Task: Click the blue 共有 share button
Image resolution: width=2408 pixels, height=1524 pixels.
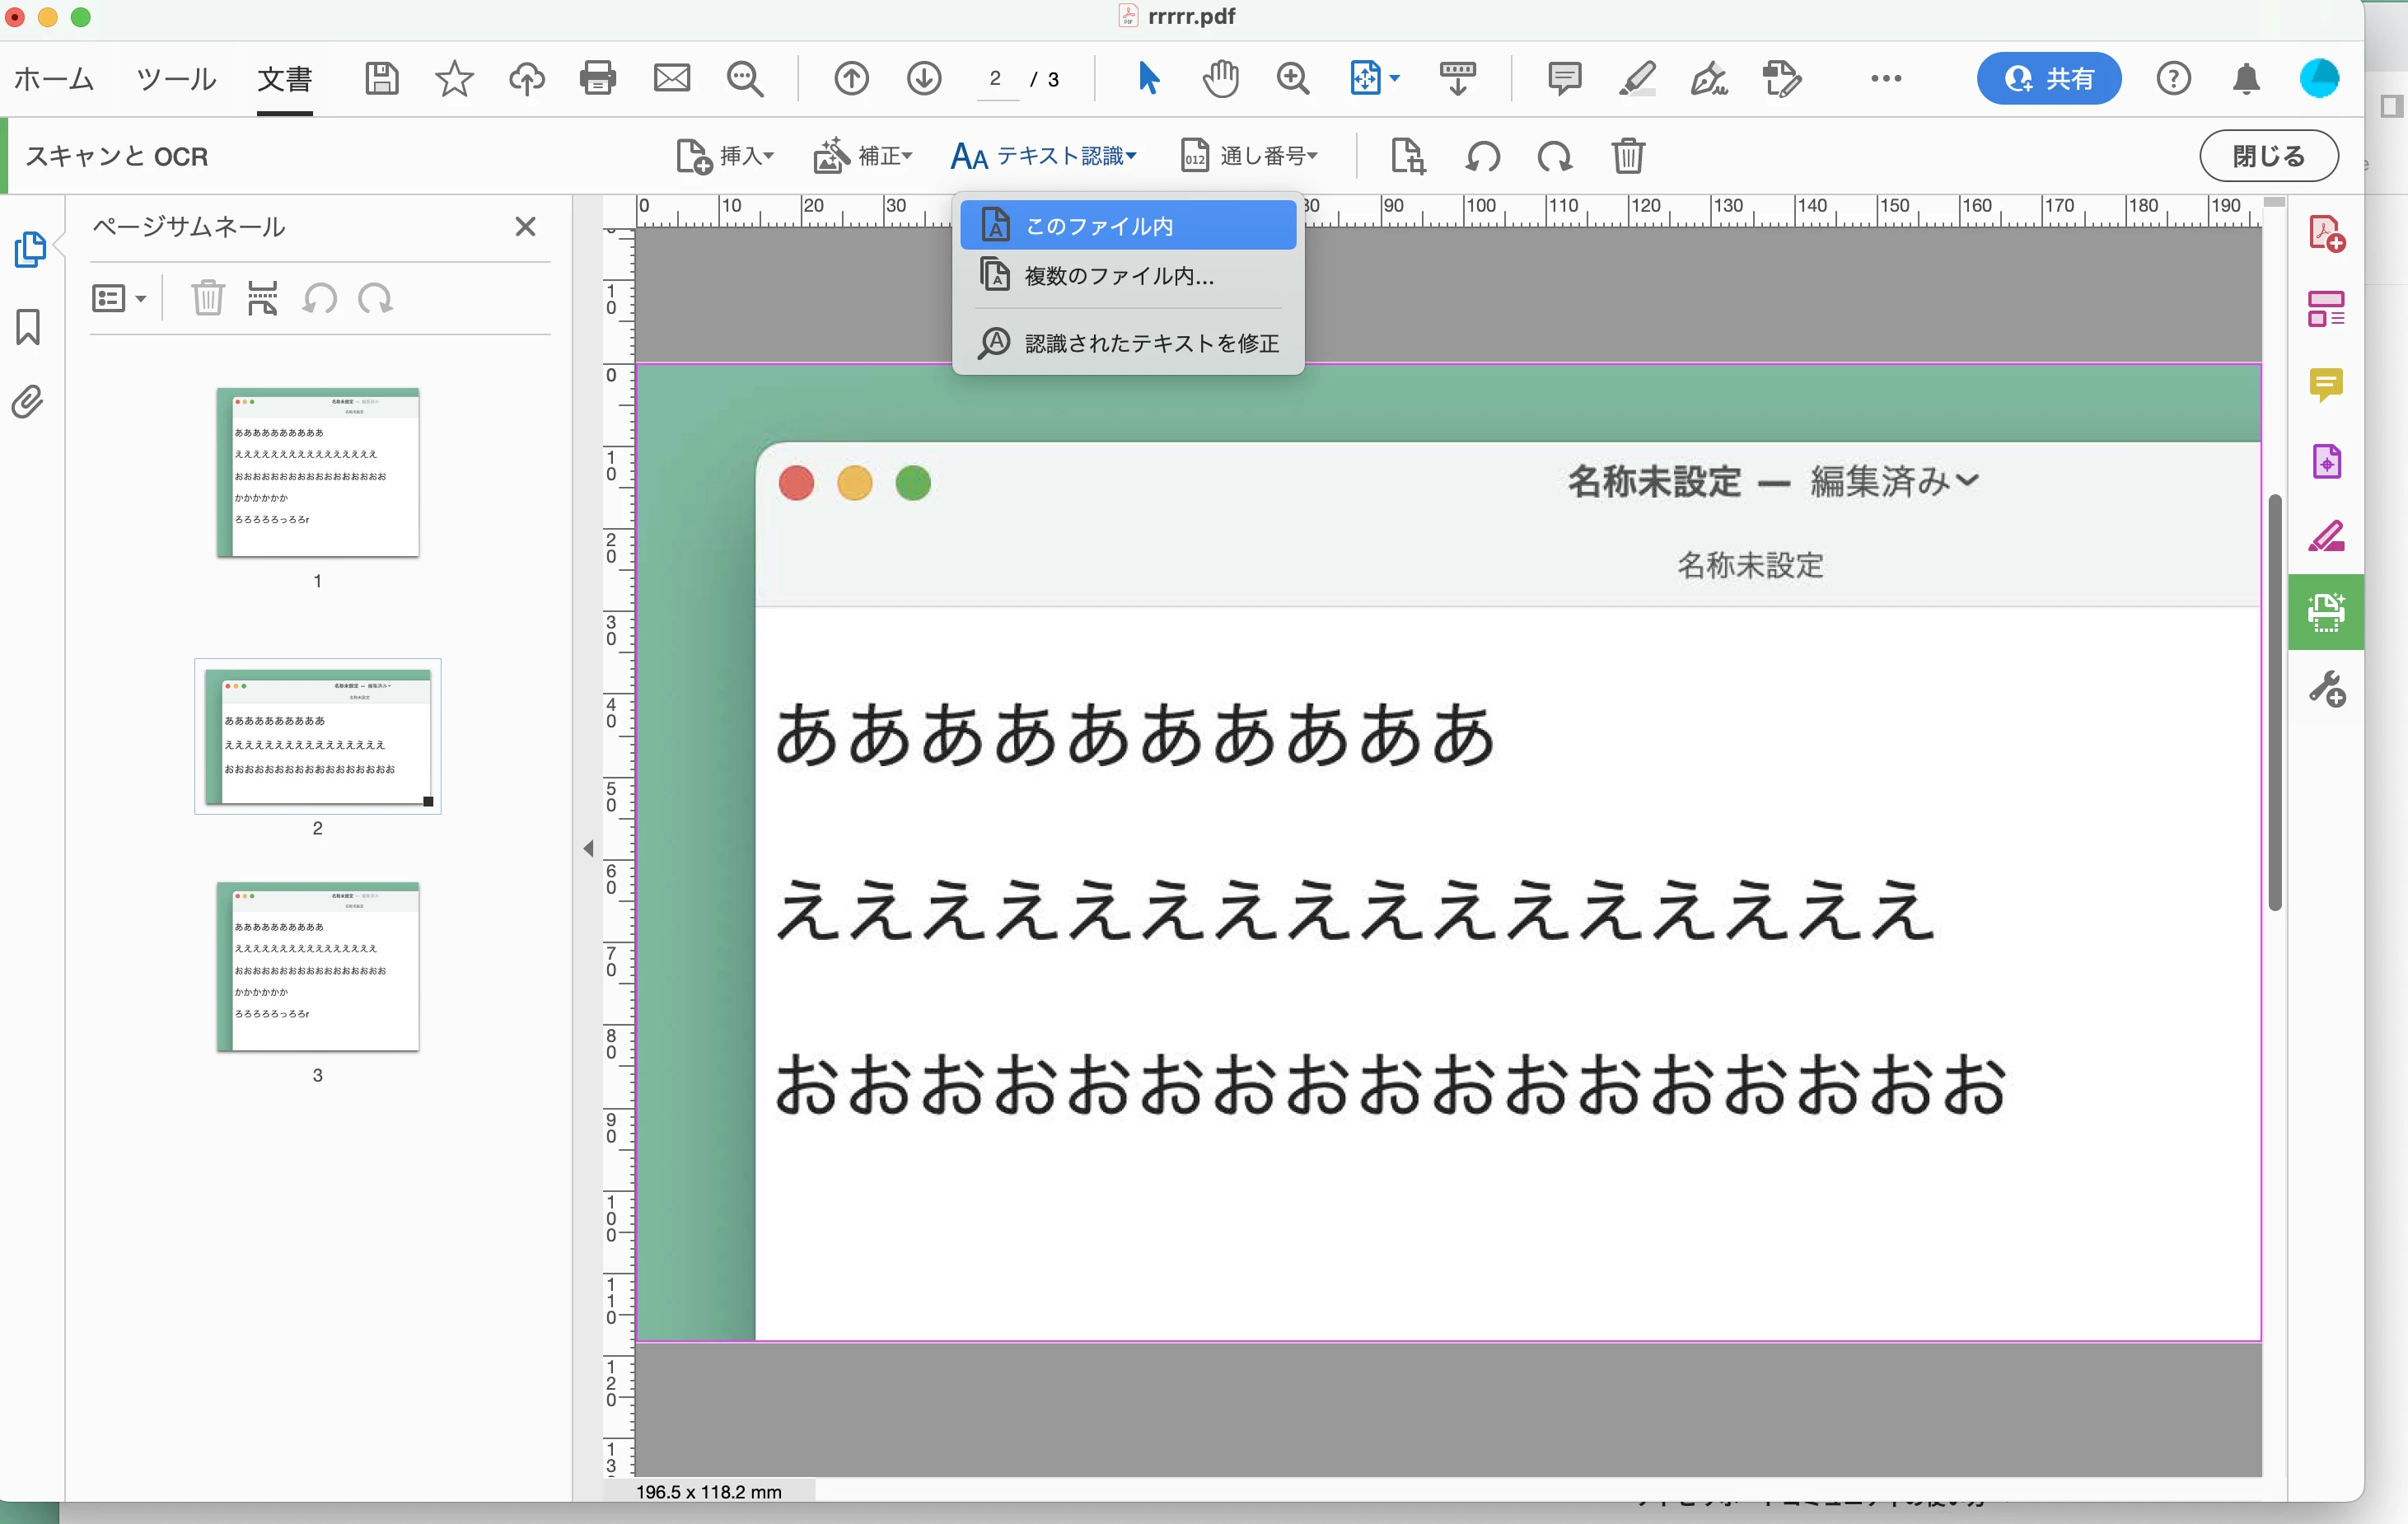Action: [x=2048, y=78]
